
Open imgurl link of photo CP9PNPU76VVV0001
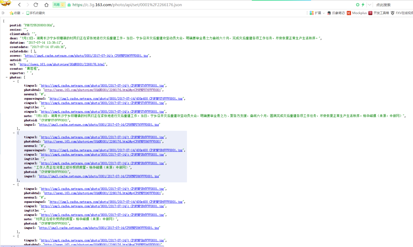click(99, 124)
